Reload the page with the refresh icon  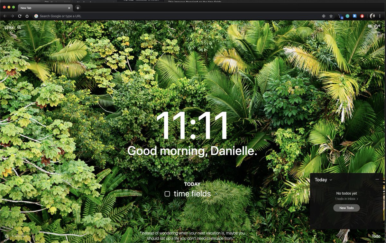click(x=20, y=16)
